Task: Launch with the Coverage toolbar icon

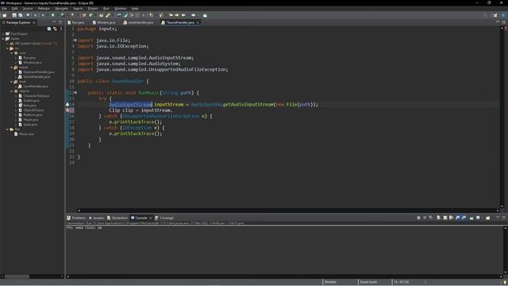Action: click(x=63, y=15)
